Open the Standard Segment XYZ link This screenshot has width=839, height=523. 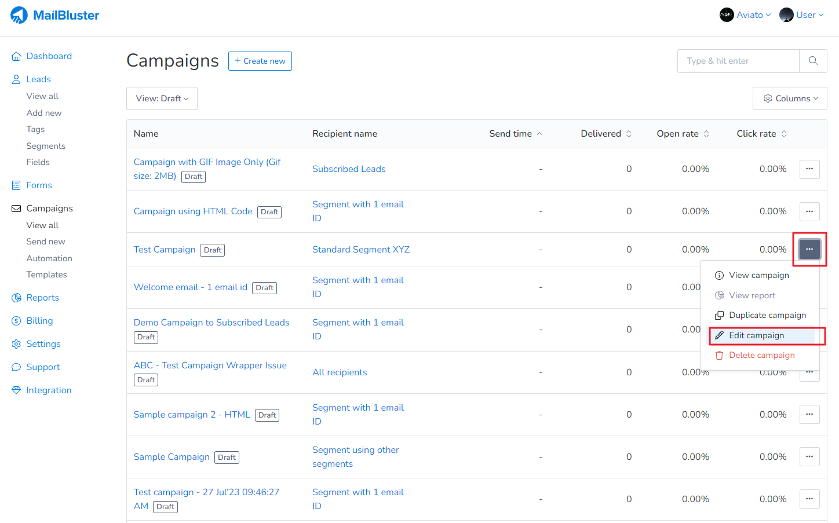pos(361,250)
